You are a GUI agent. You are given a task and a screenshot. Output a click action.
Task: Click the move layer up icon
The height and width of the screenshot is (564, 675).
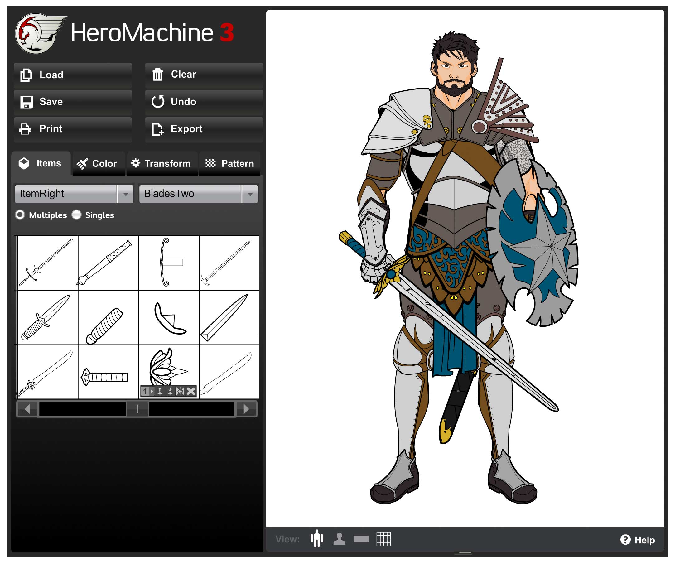(160, 391)
